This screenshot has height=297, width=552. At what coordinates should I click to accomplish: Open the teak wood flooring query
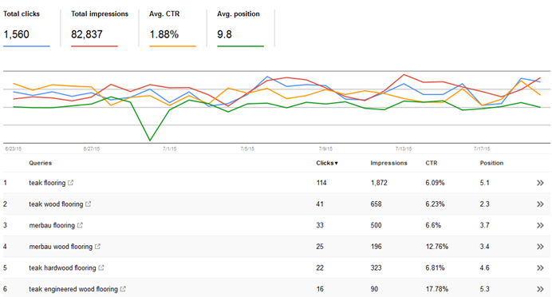click(56, 204)
